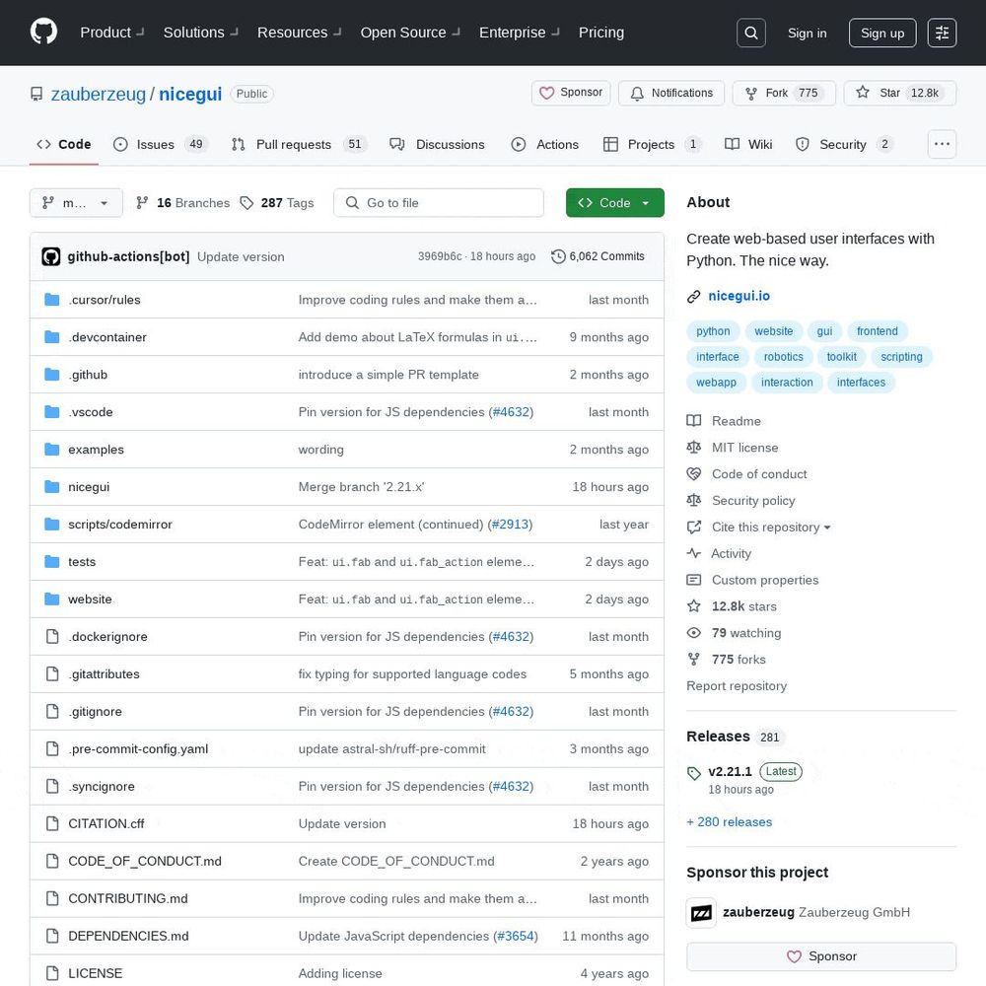Open the examples folder

pos(96,450)
